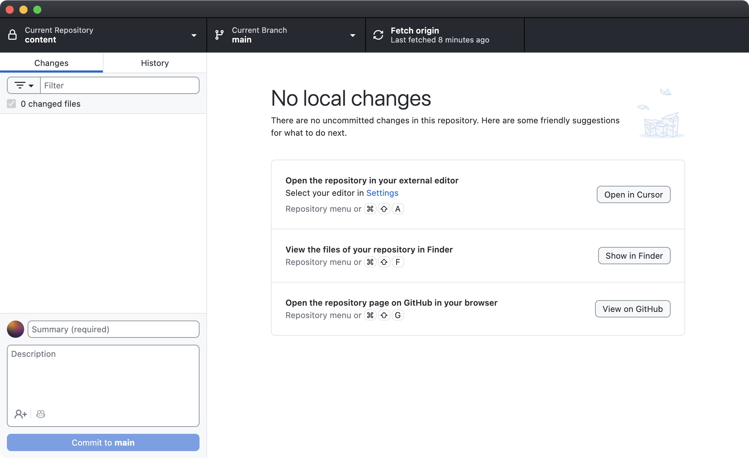749x458 pixels.
Task: Select the Changes tab
Action: point(51,63)
